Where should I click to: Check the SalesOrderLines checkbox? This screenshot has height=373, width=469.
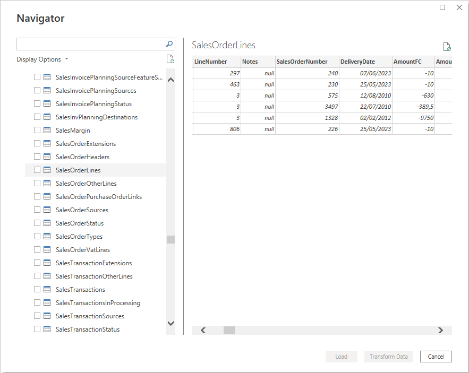(x=37, y=170)
